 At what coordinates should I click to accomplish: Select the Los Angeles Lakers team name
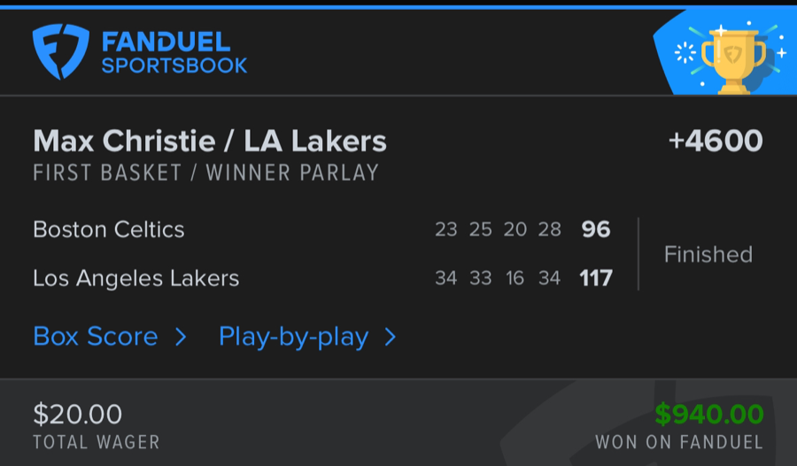[x=135, y=278]
